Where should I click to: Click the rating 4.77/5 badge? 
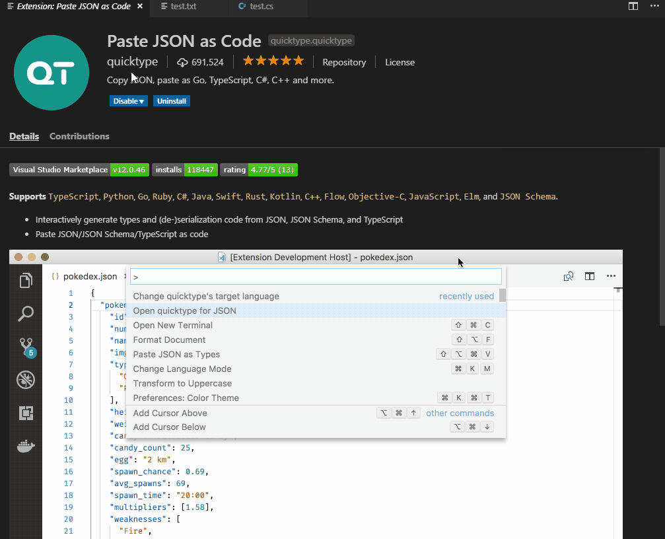259,170
